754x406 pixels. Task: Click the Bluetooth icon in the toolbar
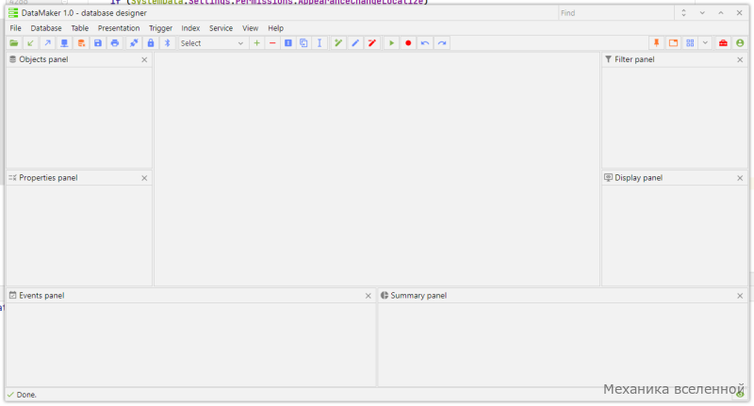168,43
